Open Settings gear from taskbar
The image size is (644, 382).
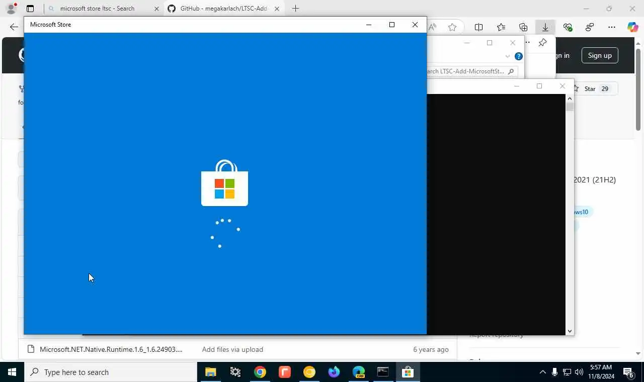pos(235,372)
